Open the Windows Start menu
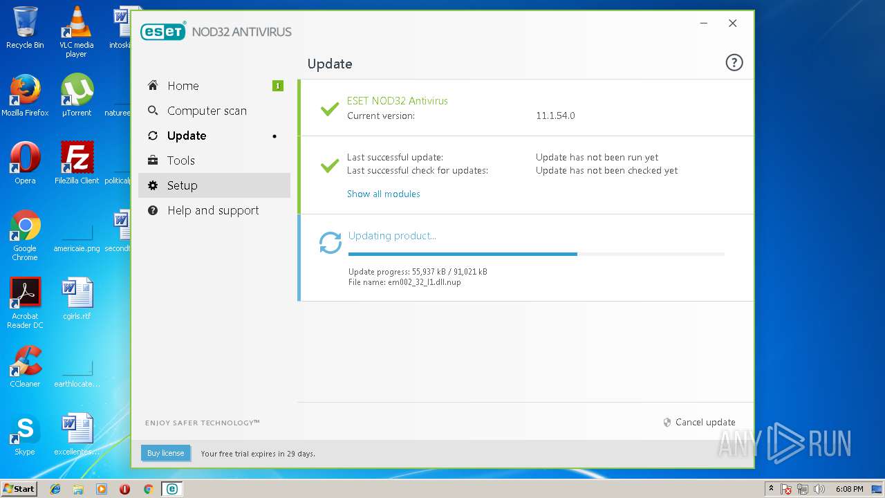 [x=19, y=489]
